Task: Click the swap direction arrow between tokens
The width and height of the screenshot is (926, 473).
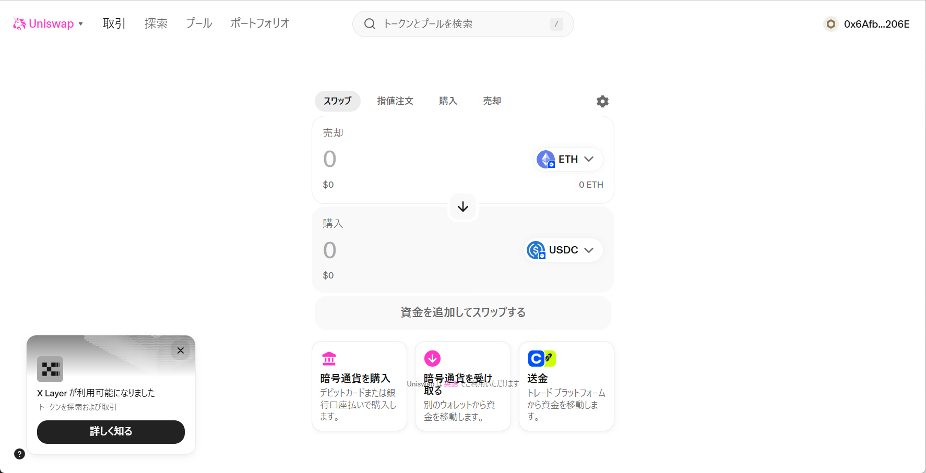Action: (x=462, y=207)
